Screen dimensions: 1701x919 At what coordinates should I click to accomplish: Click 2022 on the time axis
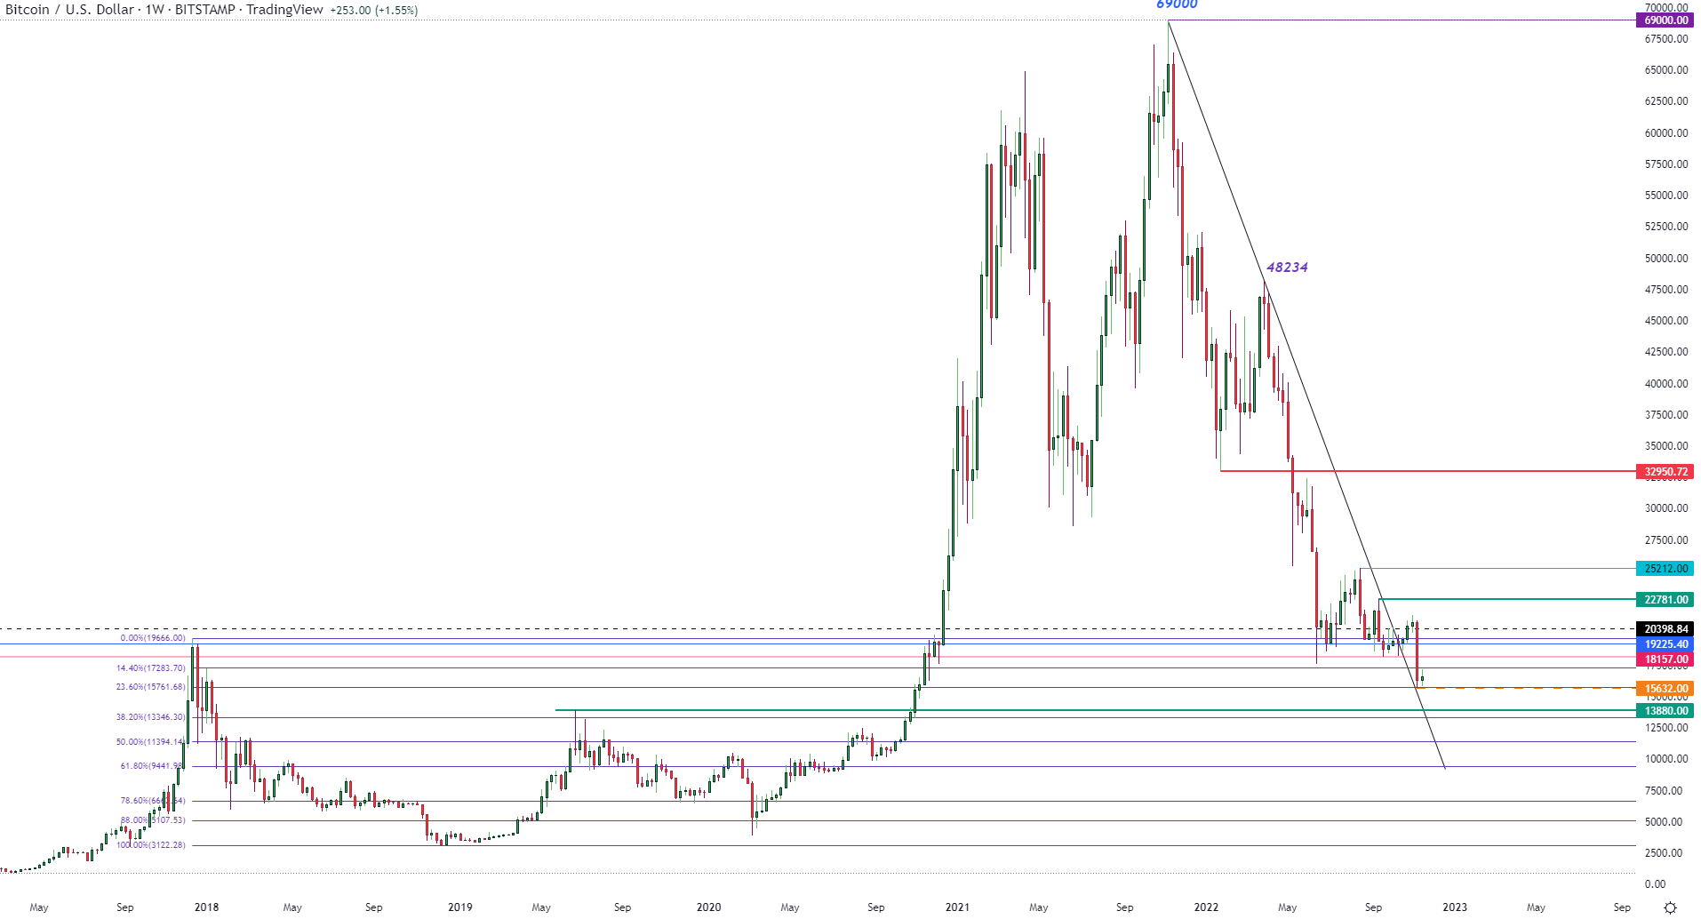tap(1206, 907)
